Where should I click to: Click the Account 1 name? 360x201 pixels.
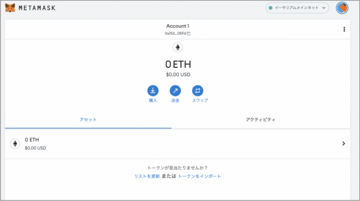(x=178, y=26)
